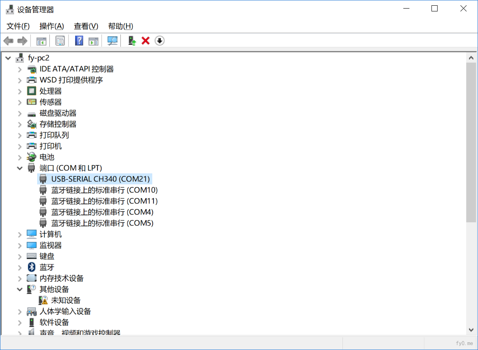The image size is (478, 350).
Task: Select the 传感器 category label
Action: pyautogui.click(x=51, y=102)
